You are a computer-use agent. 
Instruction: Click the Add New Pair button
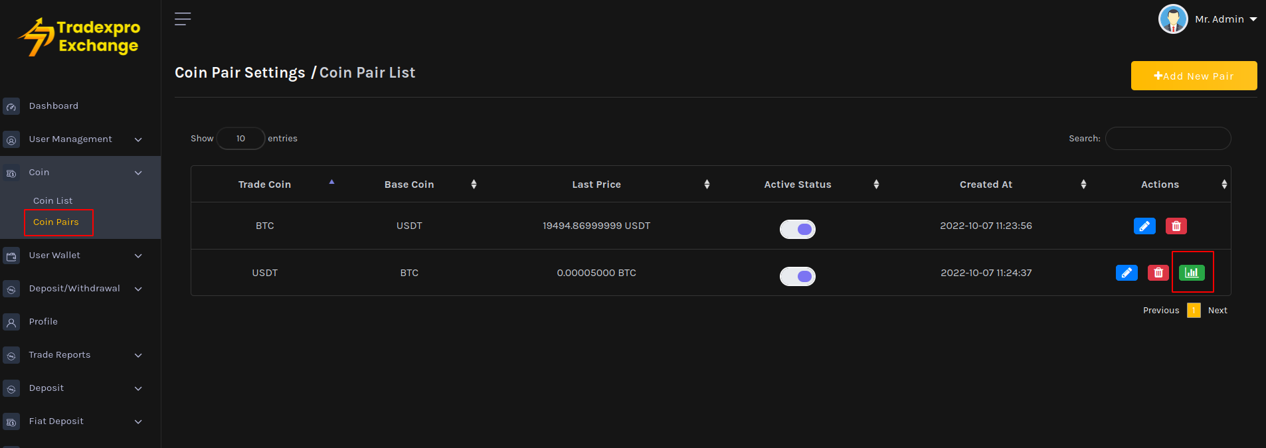(1194, 76)
